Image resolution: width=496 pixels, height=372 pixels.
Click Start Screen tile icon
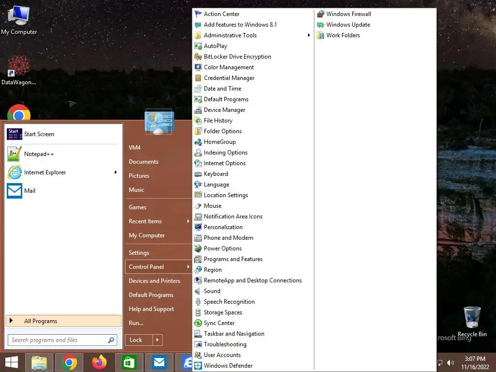(15, 134)
